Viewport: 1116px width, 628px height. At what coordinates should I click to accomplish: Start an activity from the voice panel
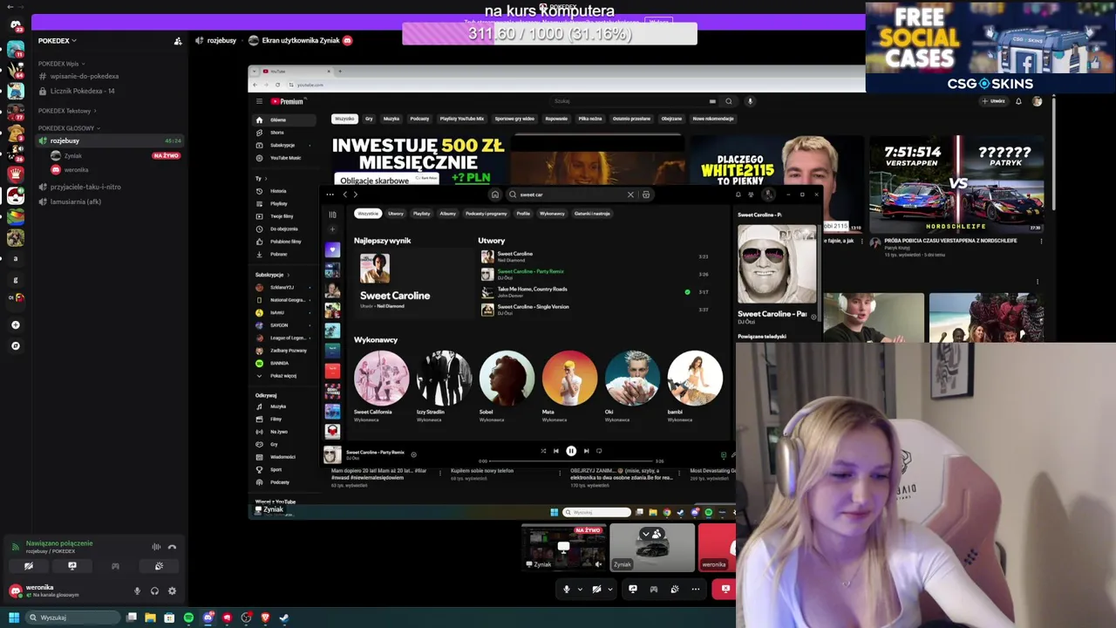(x=115, y=566)
